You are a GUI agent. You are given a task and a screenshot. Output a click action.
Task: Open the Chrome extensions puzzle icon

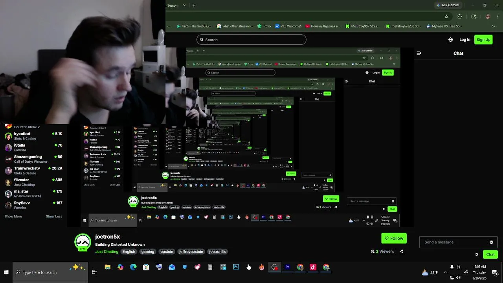pyautogui.click(x=459, y=17)
